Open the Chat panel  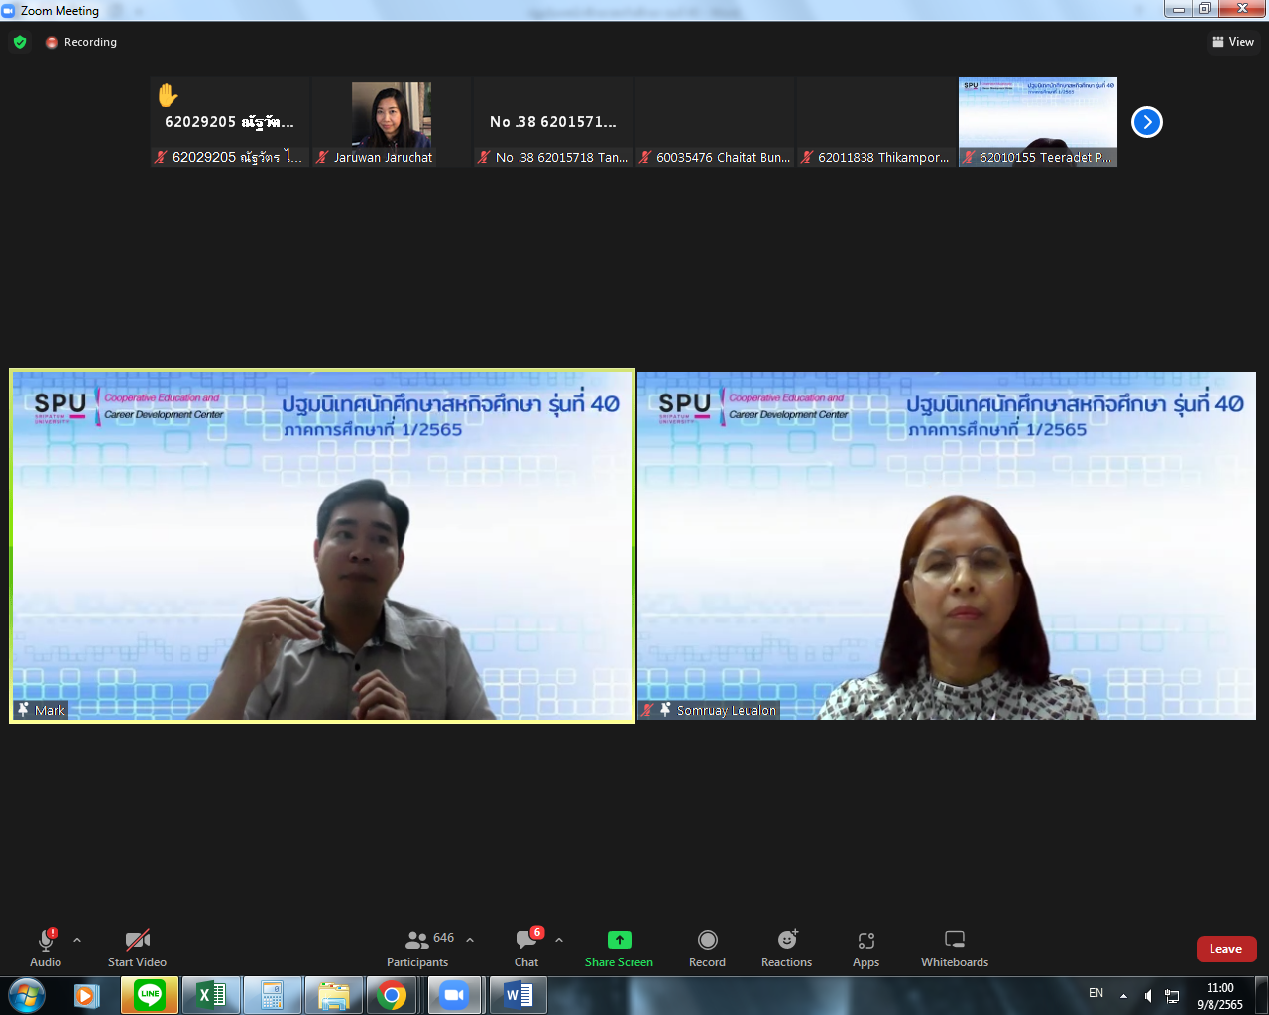point(526,947)
